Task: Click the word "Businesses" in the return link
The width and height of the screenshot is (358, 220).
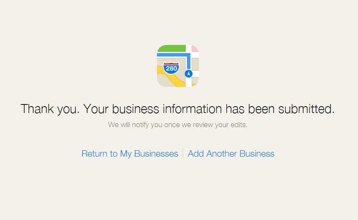Action: click(x=156, y=154)
